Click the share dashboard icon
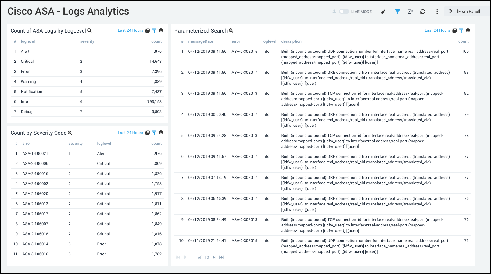Viewport: 491px width, 274px height. [410, 12]
